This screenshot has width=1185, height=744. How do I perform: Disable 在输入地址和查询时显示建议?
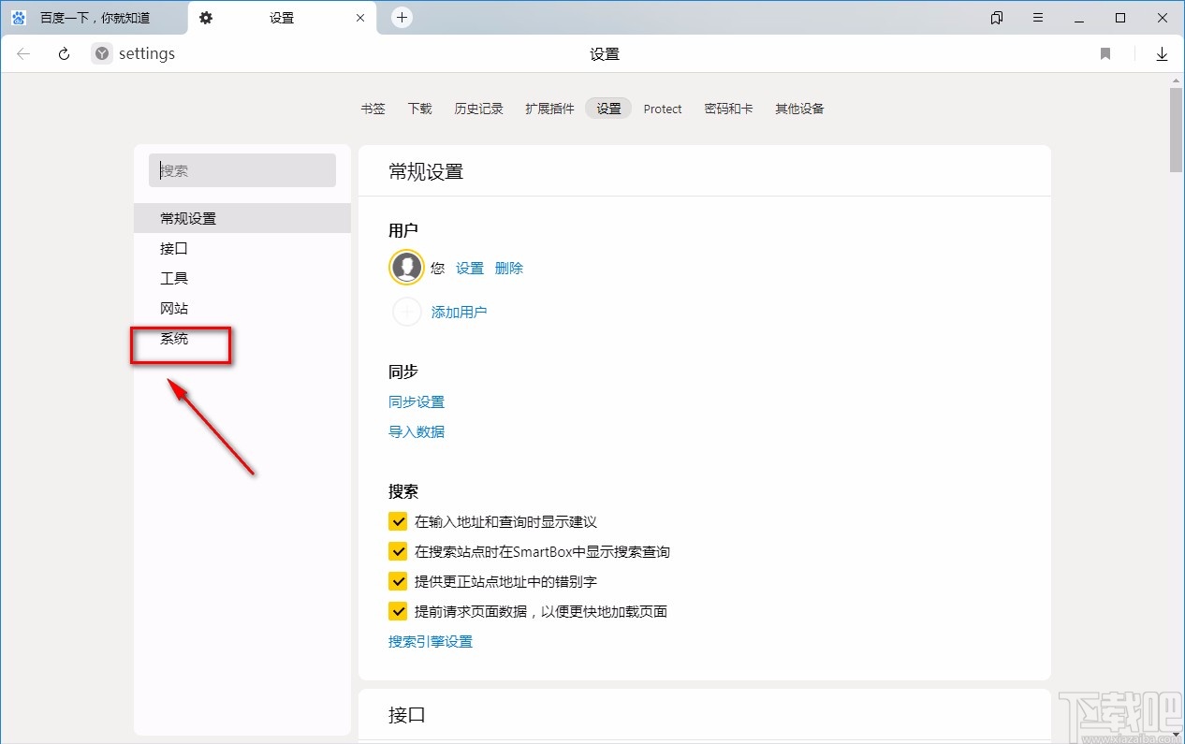[398, 521]
